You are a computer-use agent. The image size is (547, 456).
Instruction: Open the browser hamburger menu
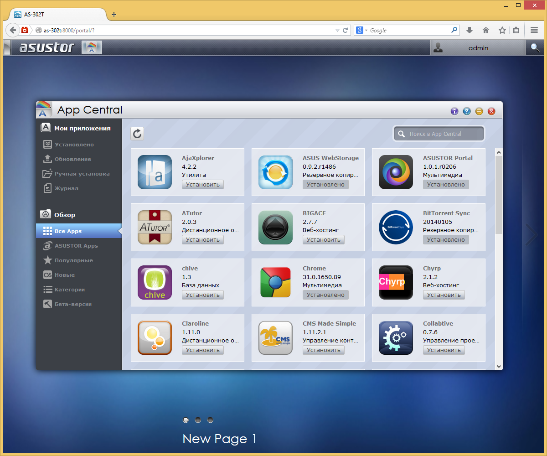535,30
